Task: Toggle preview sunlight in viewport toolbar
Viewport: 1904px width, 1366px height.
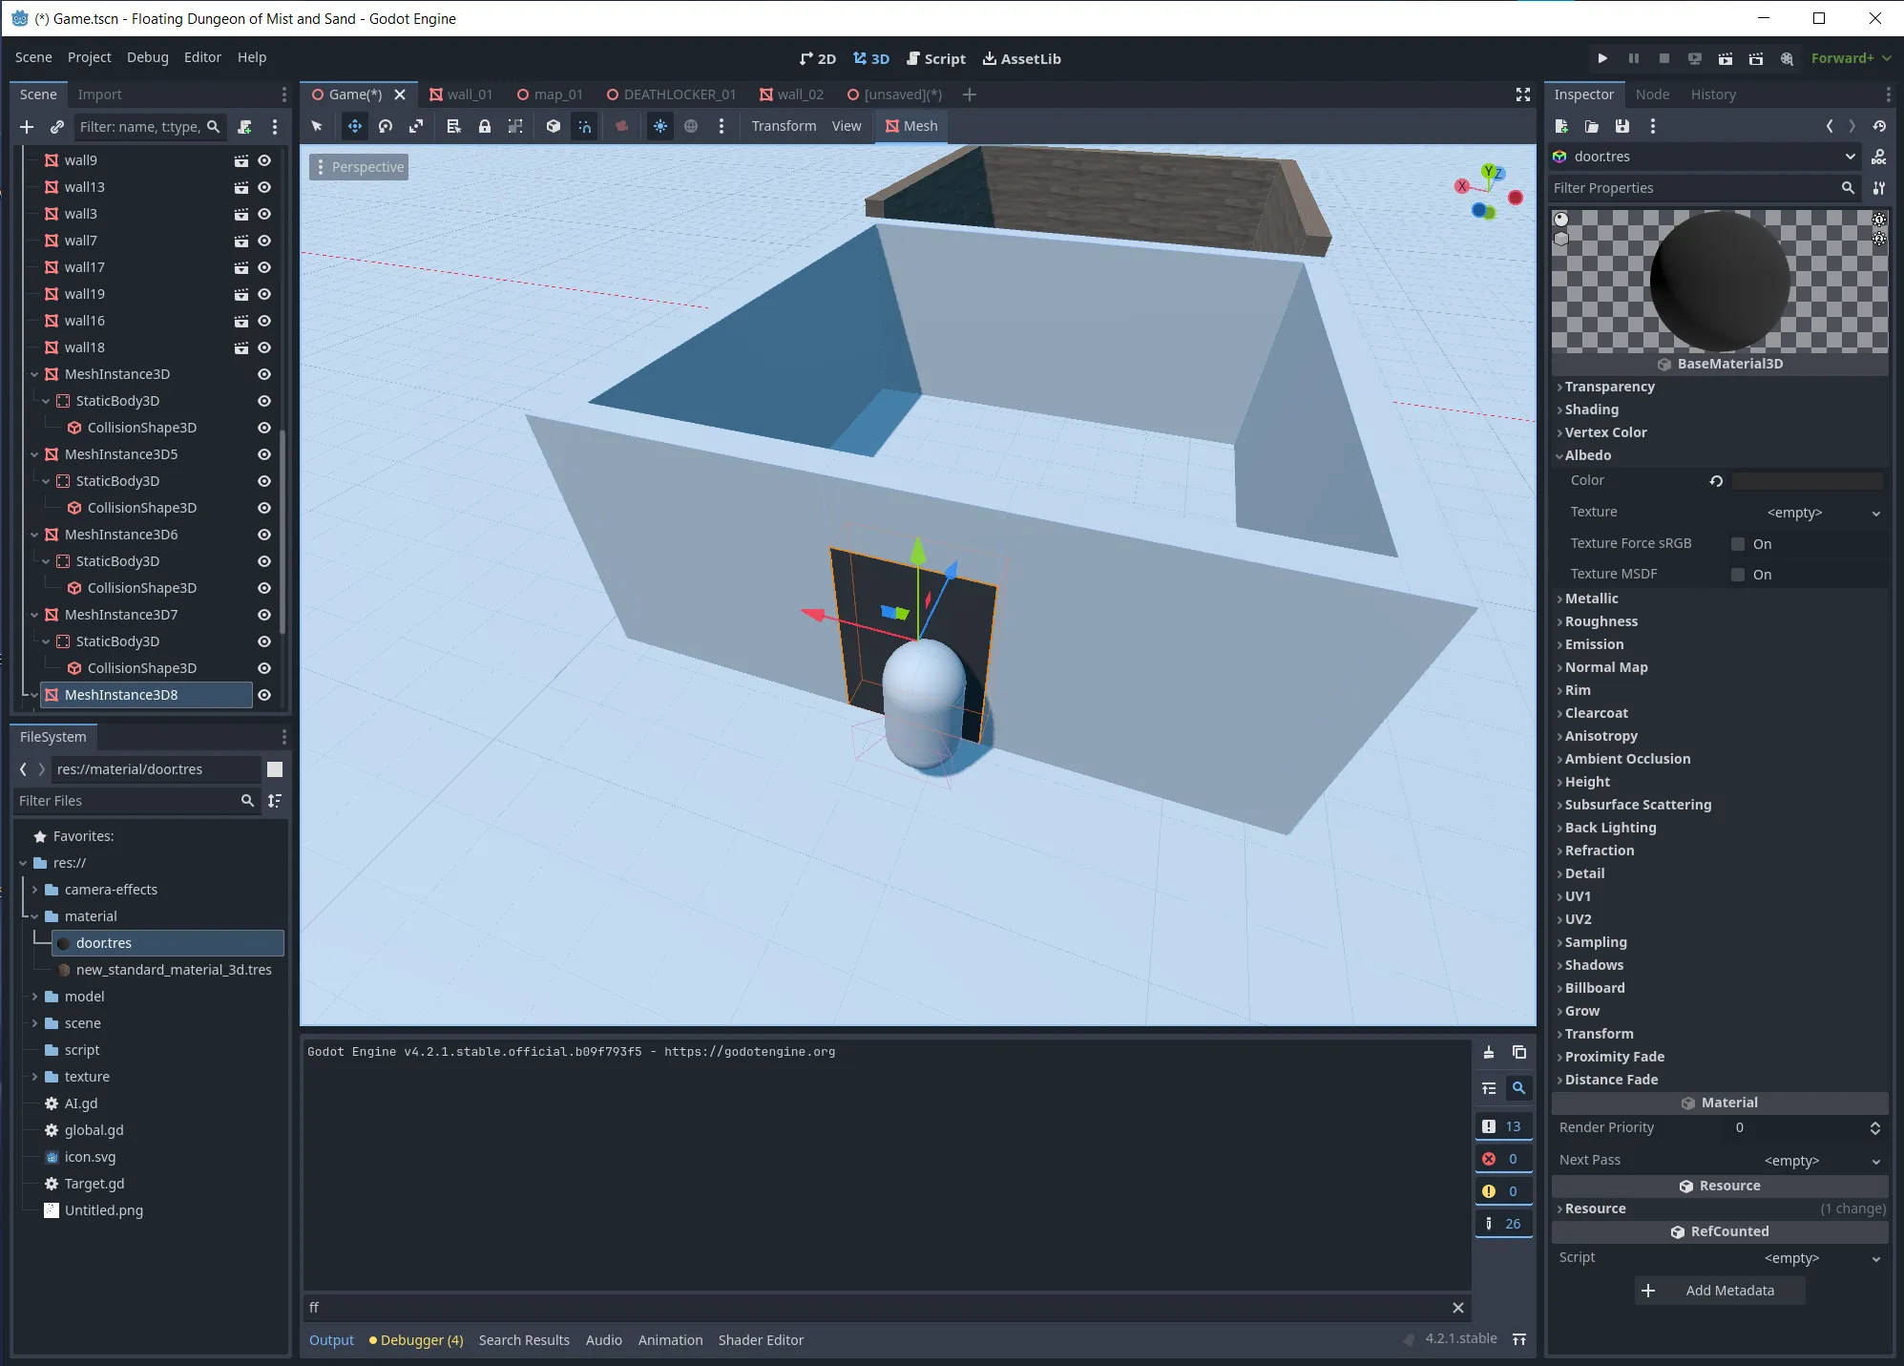Action: coord(660,126)
